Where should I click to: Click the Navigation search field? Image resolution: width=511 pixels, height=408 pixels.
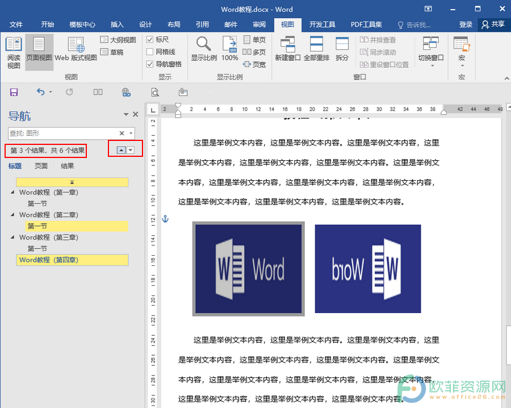[63, 133]
